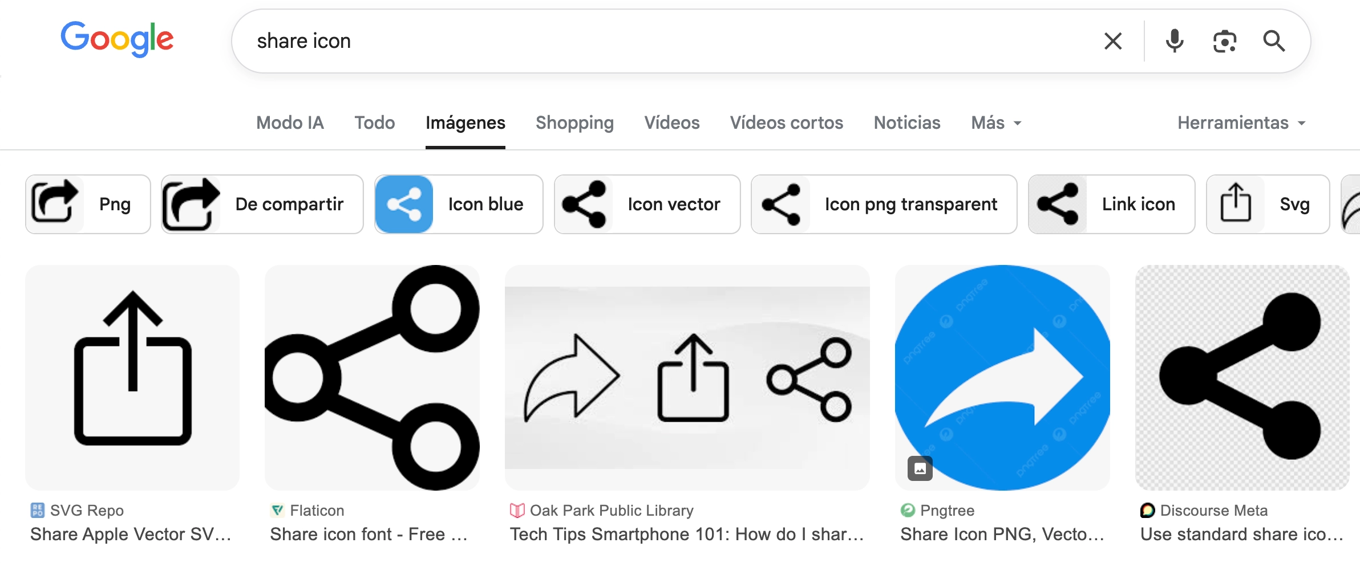Open the Herramientas tools dropdown
The height and width of the screenshot is (563, 1360).
point(1241,123)
